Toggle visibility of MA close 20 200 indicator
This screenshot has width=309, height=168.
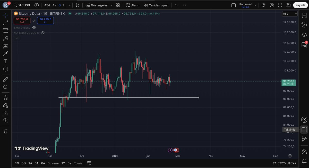[x=43, y=33]
